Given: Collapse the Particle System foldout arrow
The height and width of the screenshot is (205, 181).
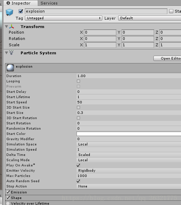Looking at the screenshot, I should 7,53.
